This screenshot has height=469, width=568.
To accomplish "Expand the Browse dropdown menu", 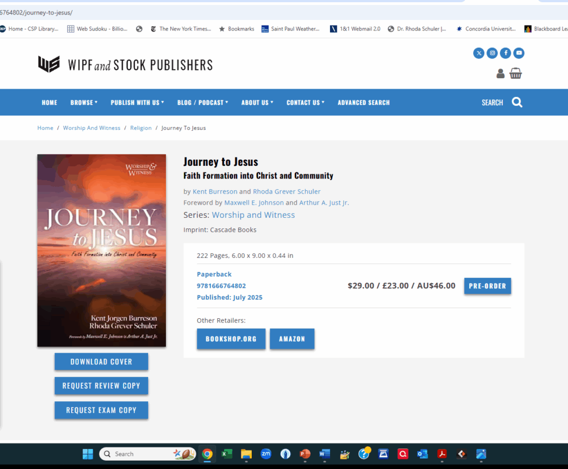I will (x=84, y=103).
